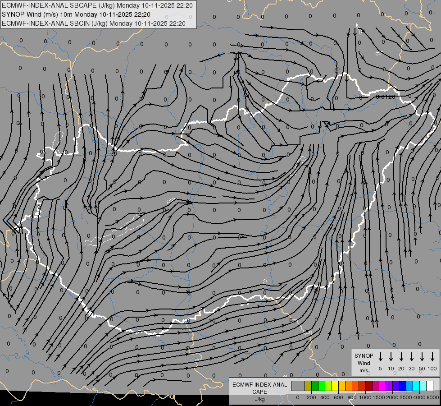The height and width of the screenshot is (406, 441).
Task: Pick the dark red CAPE legend swatch
Action: (x=369, y=386)
